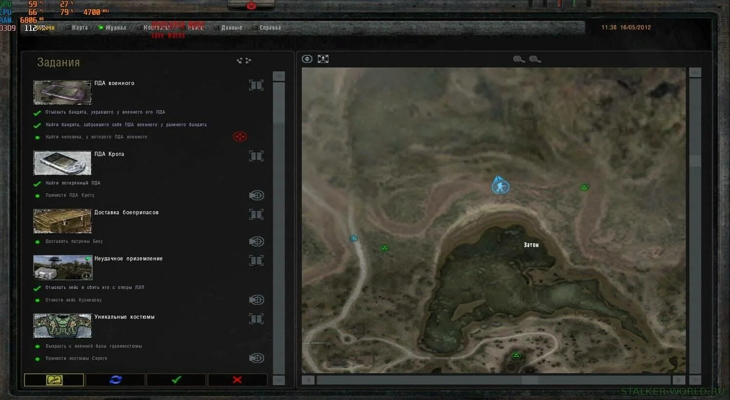Click the Затон label on map
This screenshot has width=730, height=400.
click(531, 245)
